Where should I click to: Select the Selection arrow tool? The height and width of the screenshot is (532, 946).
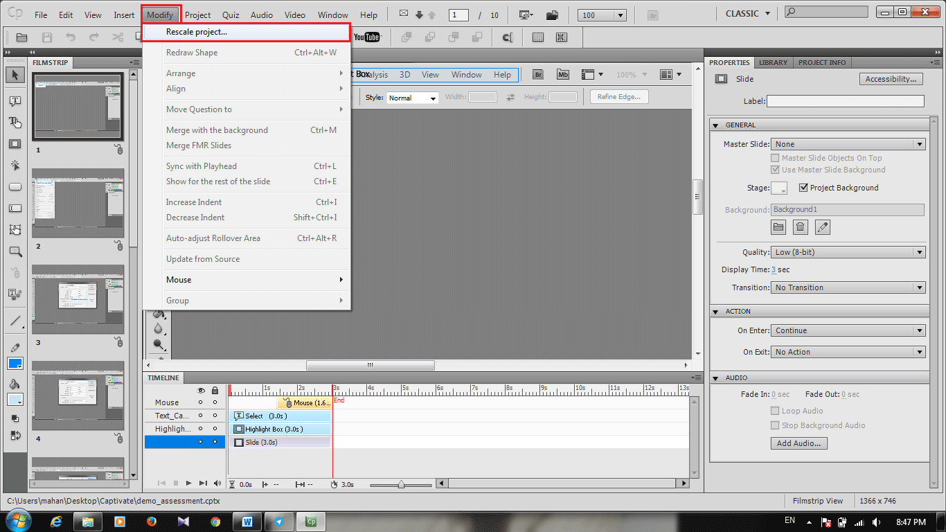15,74
